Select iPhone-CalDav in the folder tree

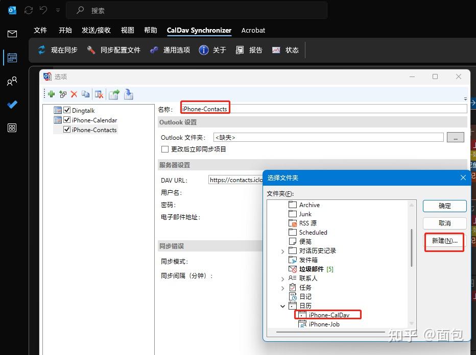pos(327,314)
